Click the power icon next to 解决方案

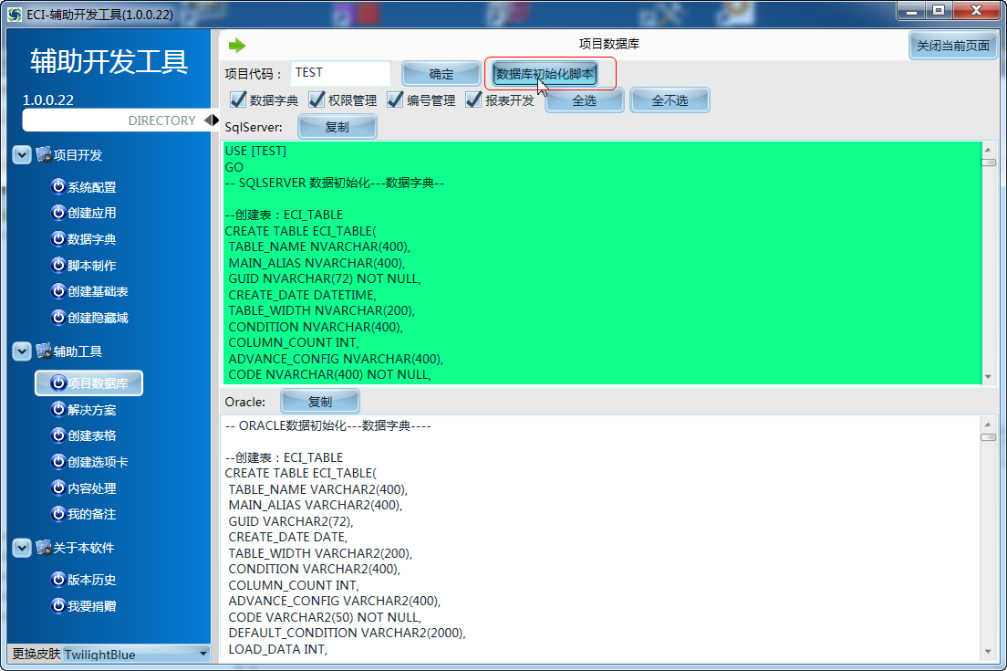[58, 409]
